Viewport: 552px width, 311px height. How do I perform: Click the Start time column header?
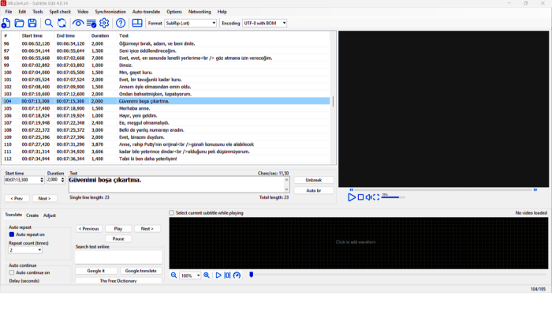click(37, 36)
